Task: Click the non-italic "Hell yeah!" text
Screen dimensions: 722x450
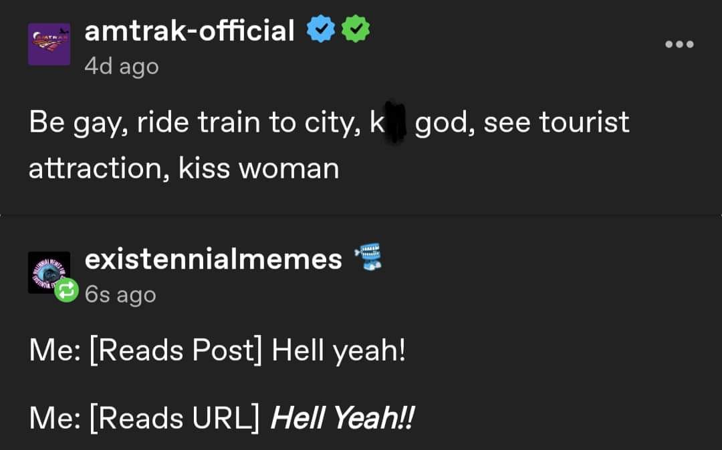Action: (338, 351)
